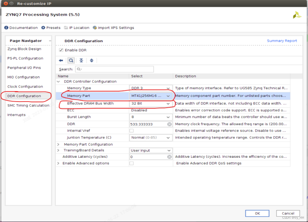Click the Name column header
308x222 pixels.
point(92,76)
